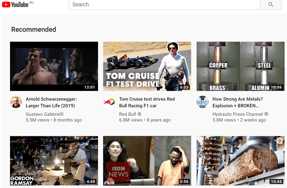Open the YouTube logo home link
Viewport: 287px width, 188px height.
pyautogui.click(x=15, y=4)
